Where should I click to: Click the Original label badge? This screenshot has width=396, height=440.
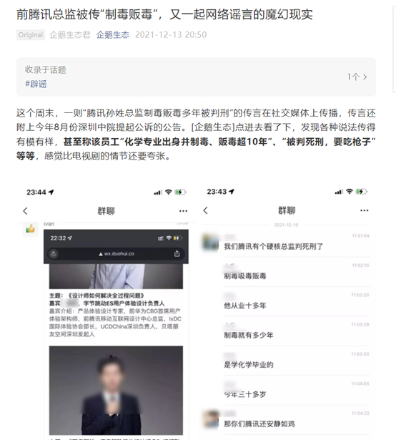[31, 35]
